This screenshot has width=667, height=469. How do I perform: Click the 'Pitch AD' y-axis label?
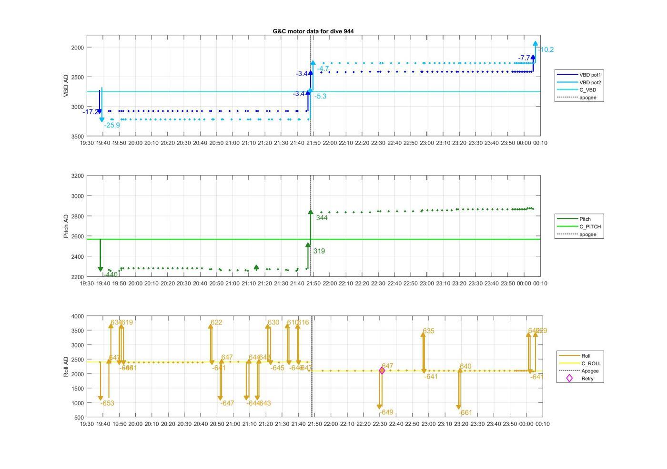66,226
